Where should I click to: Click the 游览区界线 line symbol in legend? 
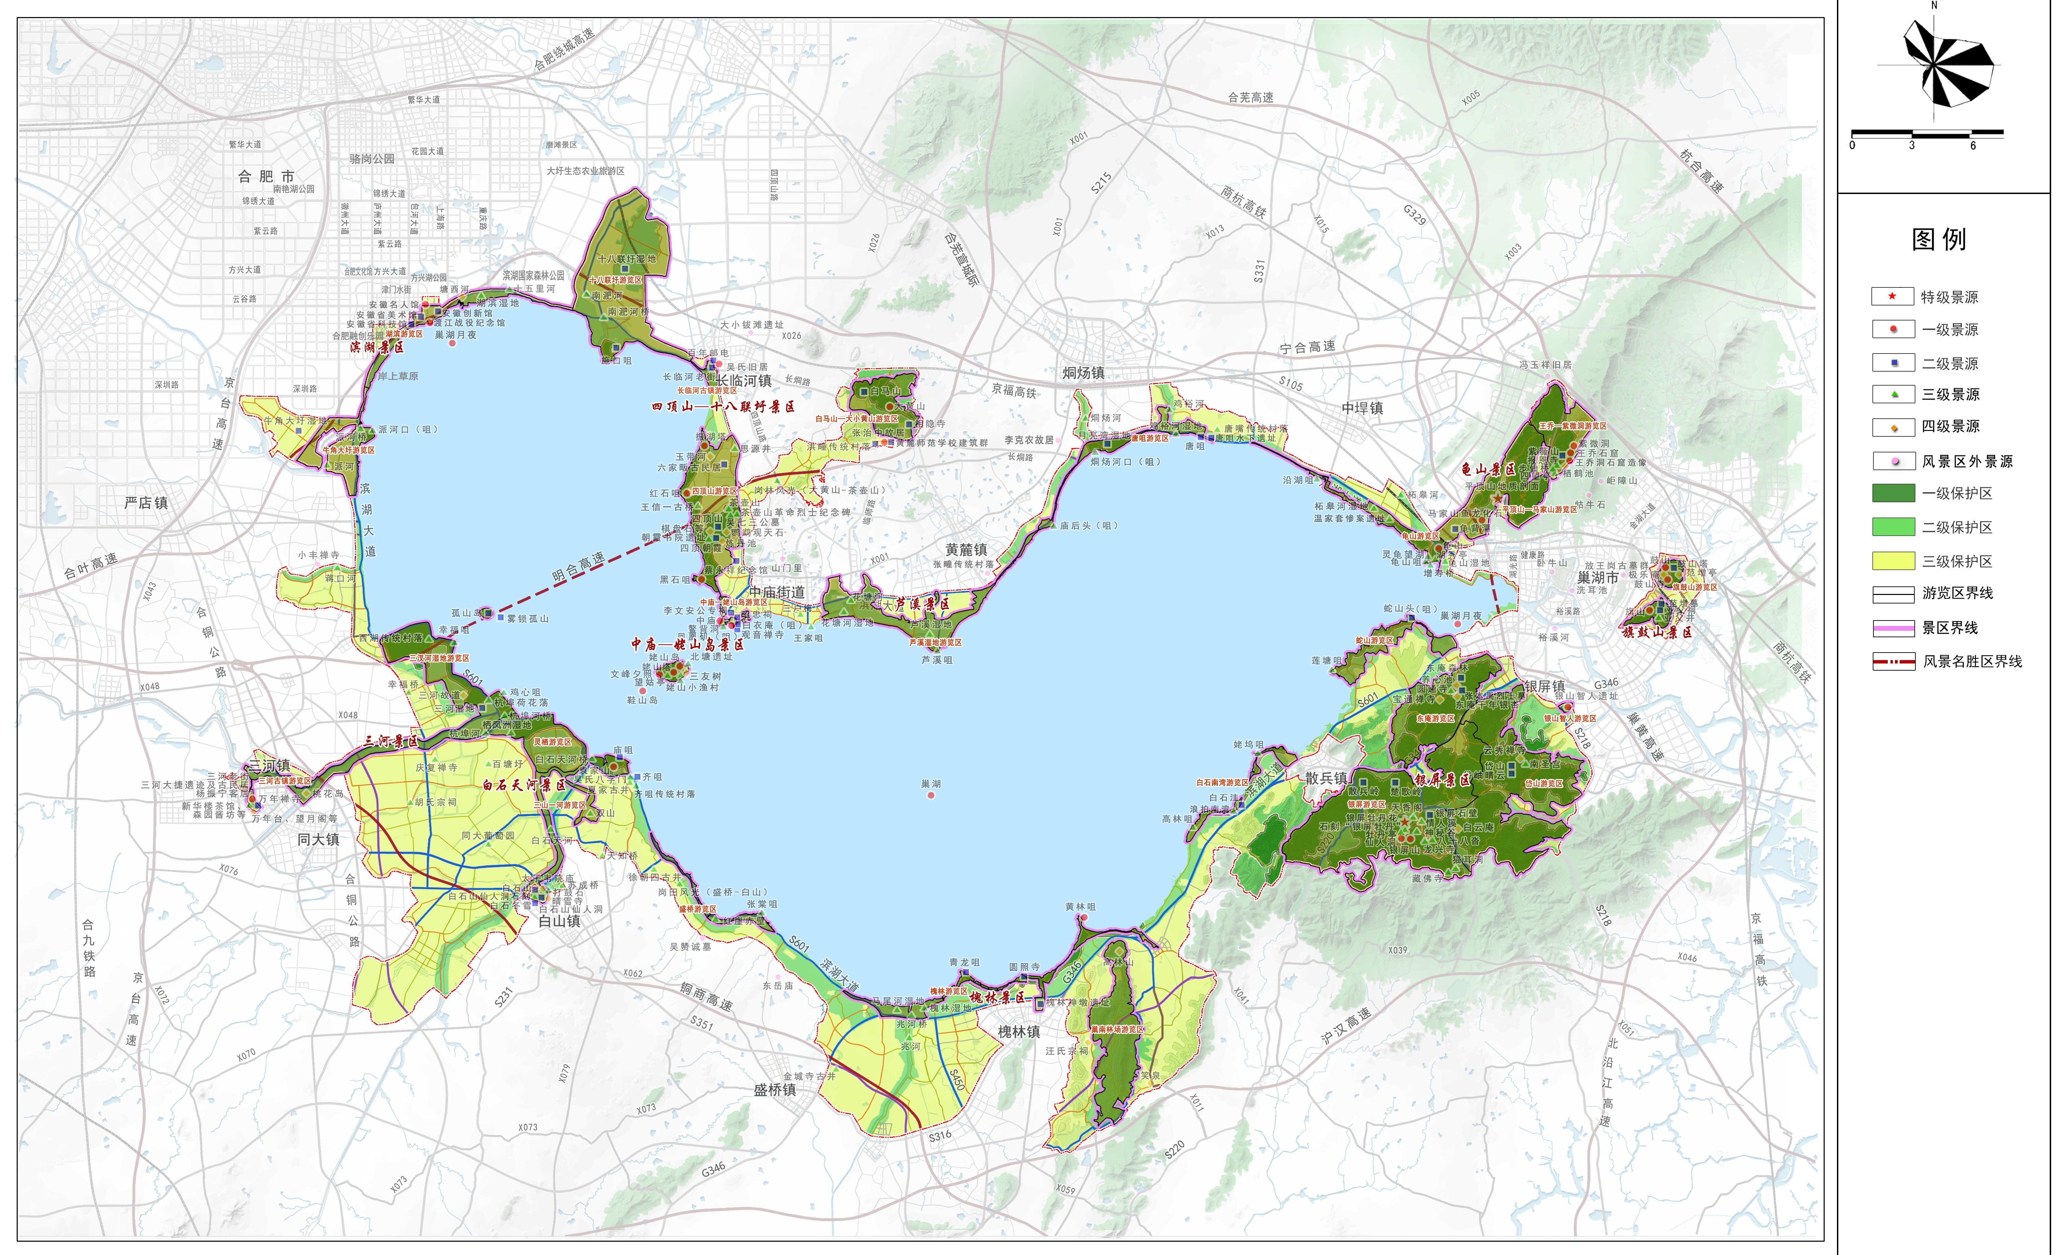click(1893, 593)
